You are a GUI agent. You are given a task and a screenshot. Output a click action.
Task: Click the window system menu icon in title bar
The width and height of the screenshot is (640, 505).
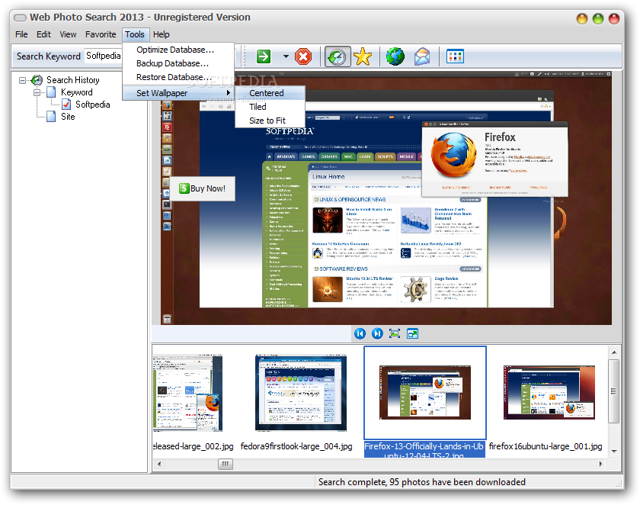coord(20,18)
